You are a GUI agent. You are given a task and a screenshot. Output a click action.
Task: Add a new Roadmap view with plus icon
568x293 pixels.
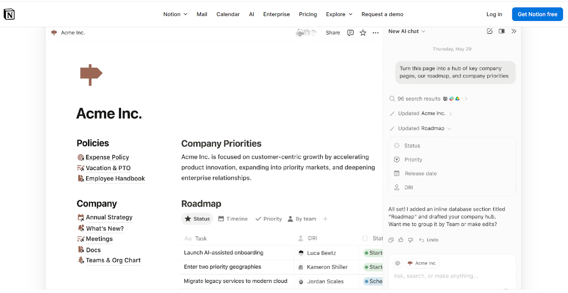pyautogui.click(x=325, y=219)
